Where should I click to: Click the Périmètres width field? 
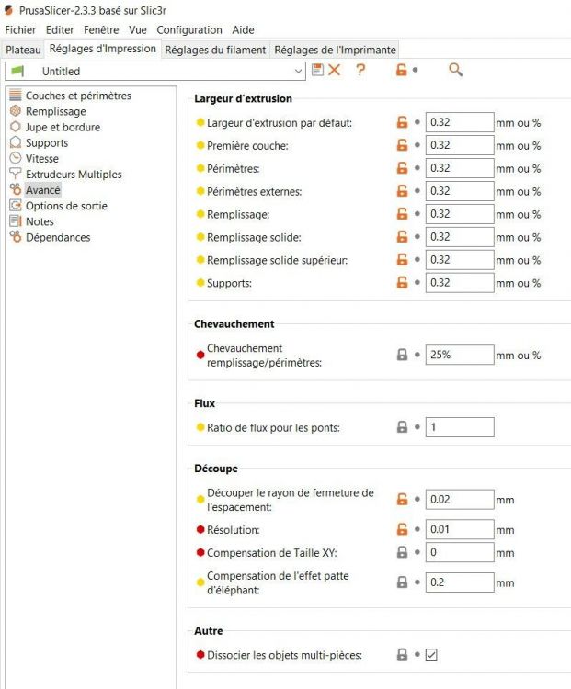(x=460, y=168)
